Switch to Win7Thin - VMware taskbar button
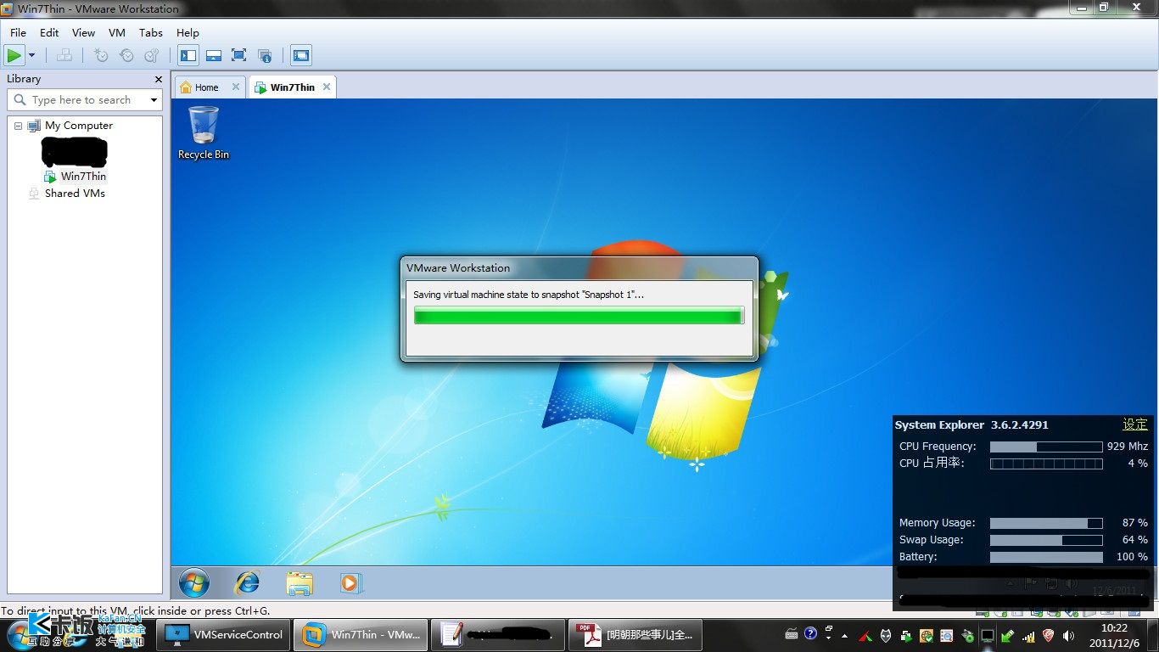Viewport: 1159px width, 652px height. click(361, 635)
